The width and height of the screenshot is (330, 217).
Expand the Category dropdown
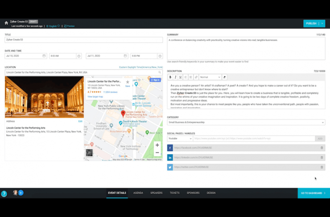(246, 122)
